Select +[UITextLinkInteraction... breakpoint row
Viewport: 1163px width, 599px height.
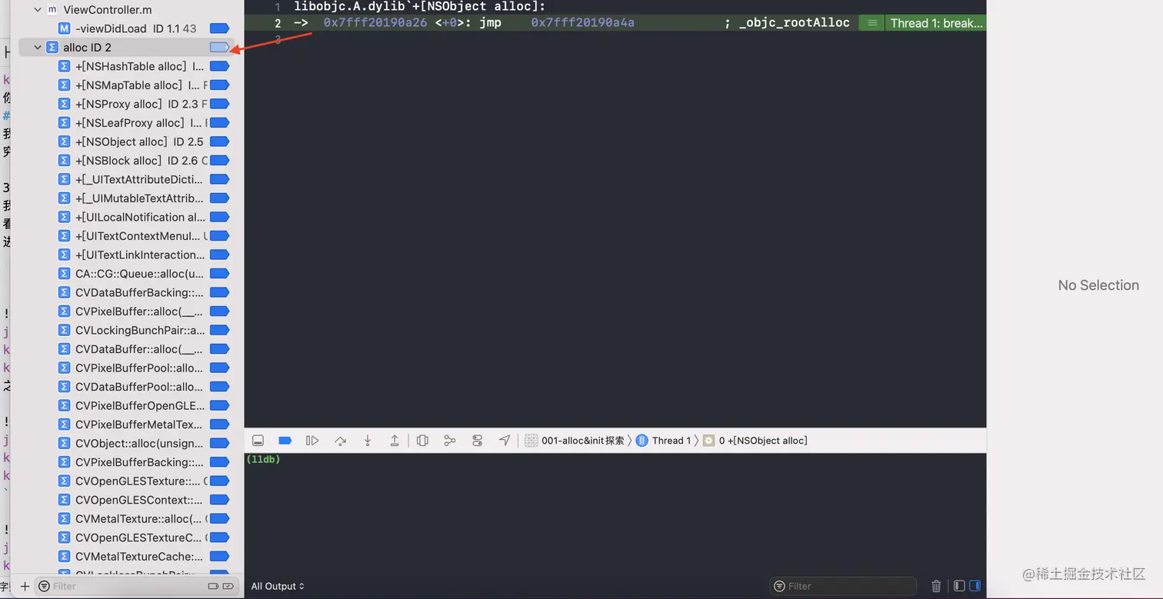tap(127, 255)
